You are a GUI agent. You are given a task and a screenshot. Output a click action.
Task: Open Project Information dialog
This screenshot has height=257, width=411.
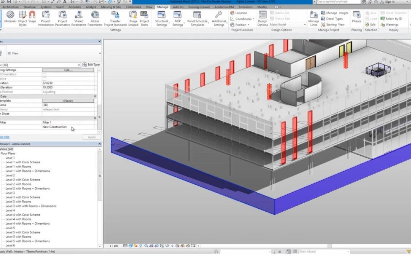[x=46, y=18]
